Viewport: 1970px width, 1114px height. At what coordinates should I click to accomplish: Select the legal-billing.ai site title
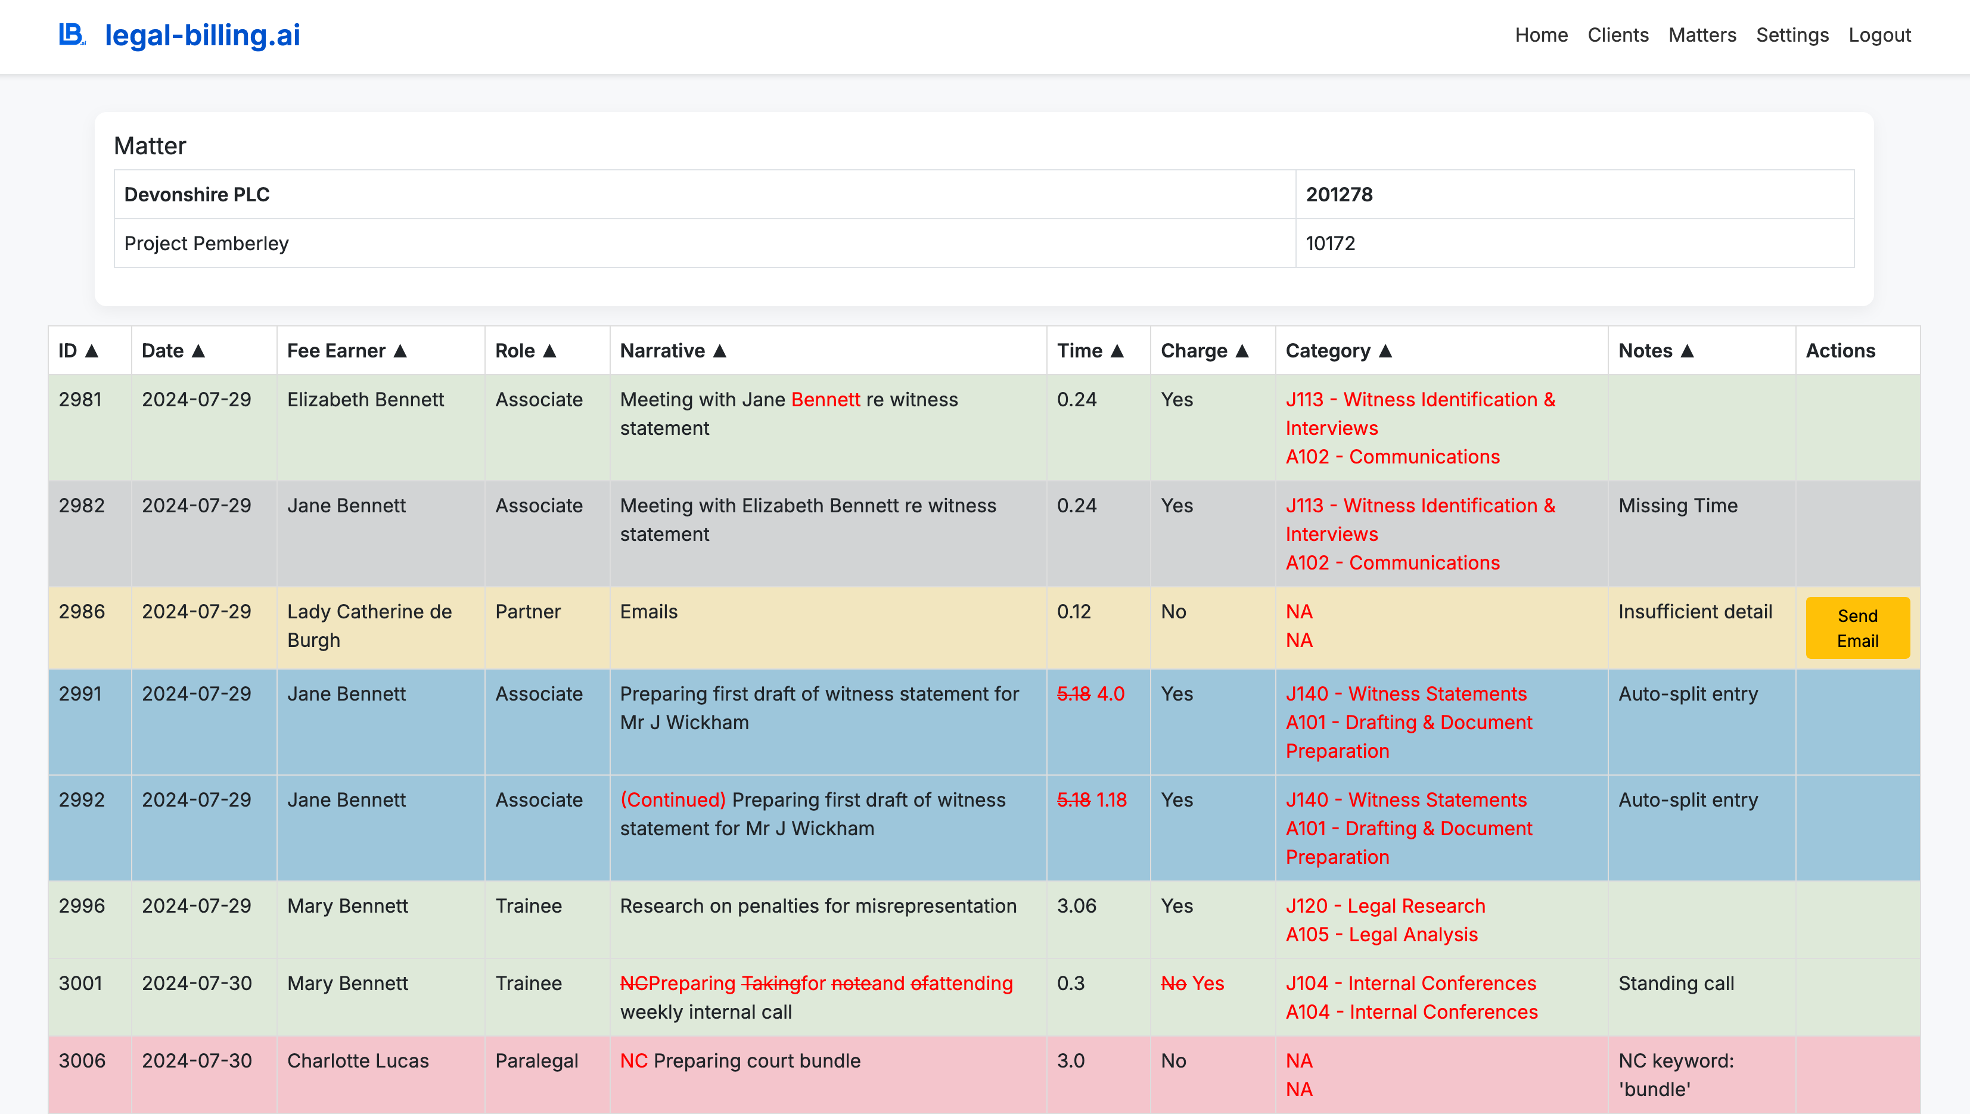coord(202,35)
